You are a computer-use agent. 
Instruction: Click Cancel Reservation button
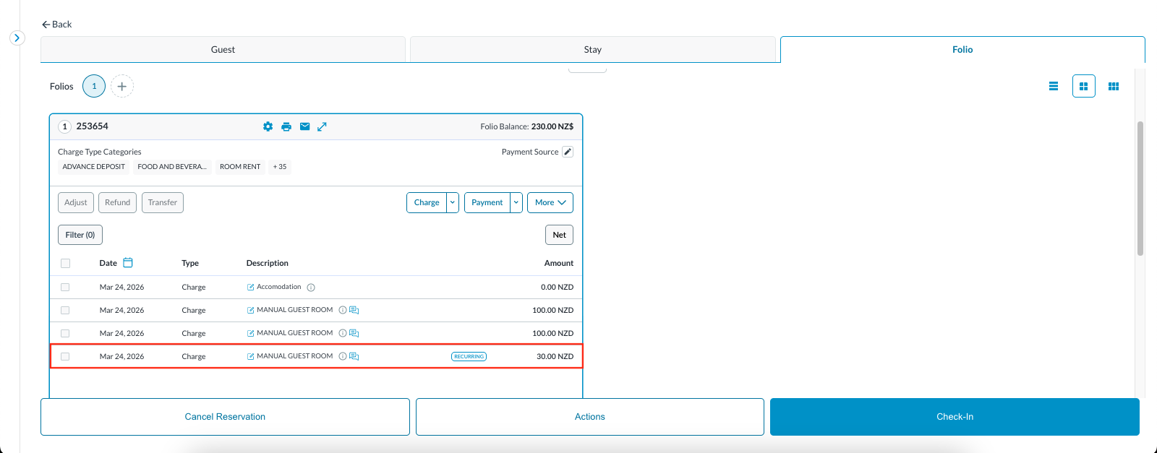pos(225,417)
